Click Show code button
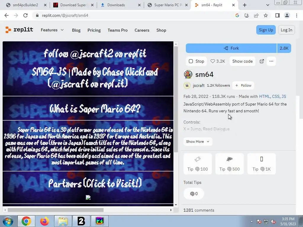The height and width of the screenshot is (227, 303). 242,61
